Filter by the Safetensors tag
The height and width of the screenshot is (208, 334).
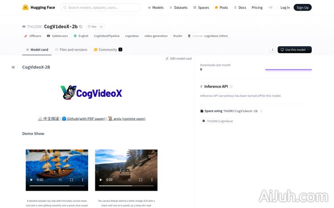pyautogui.click(x=57, y=36)
